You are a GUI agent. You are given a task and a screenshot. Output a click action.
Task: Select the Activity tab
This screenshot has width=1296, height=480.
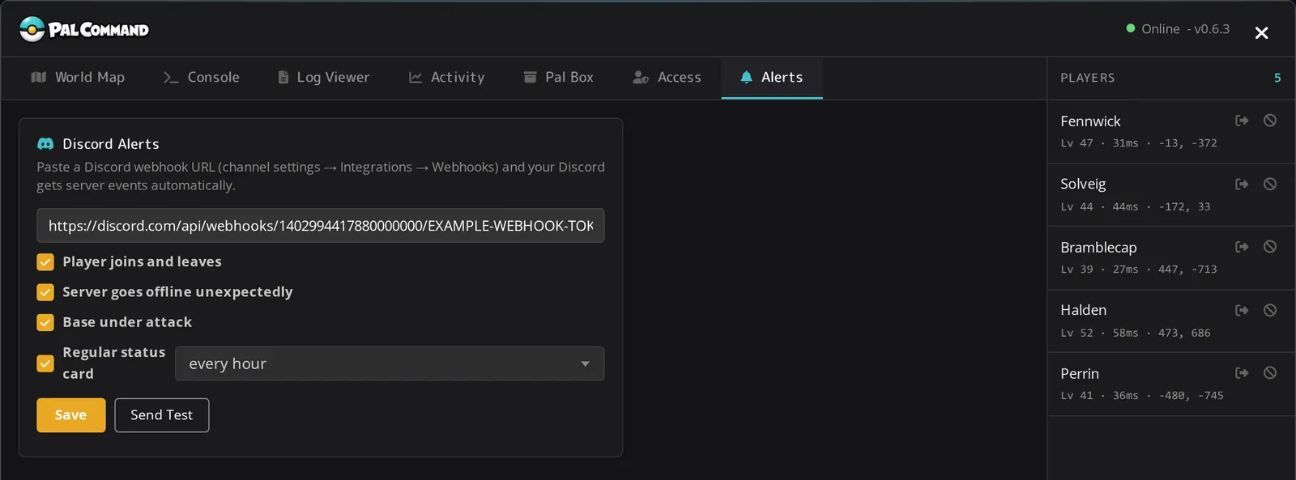click(x=446, y=78)
